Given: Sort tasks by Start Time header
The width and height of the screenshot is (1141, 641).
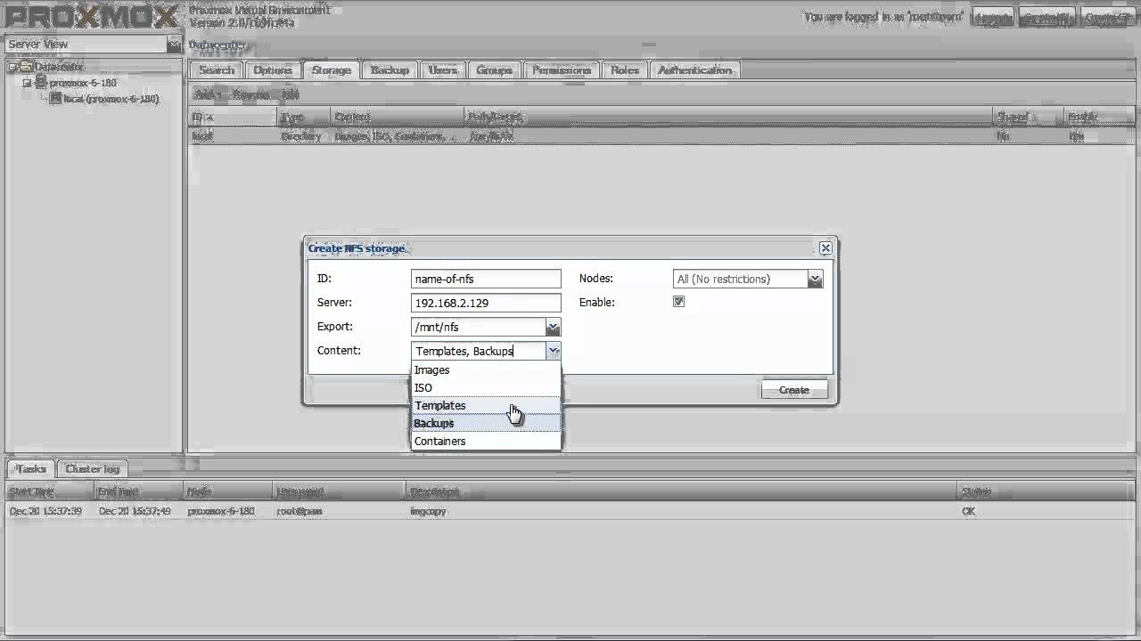Looking at the screenshot, I should point(49,491).
